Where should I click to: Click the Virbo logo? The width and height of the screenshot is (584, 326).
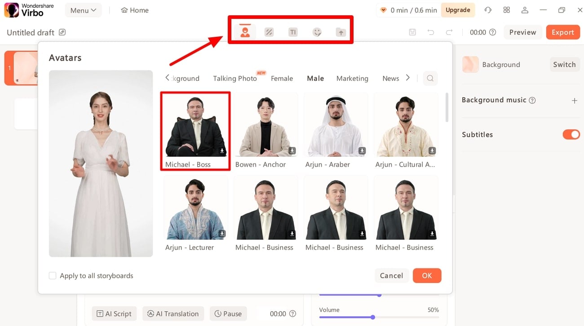[29, 10]
